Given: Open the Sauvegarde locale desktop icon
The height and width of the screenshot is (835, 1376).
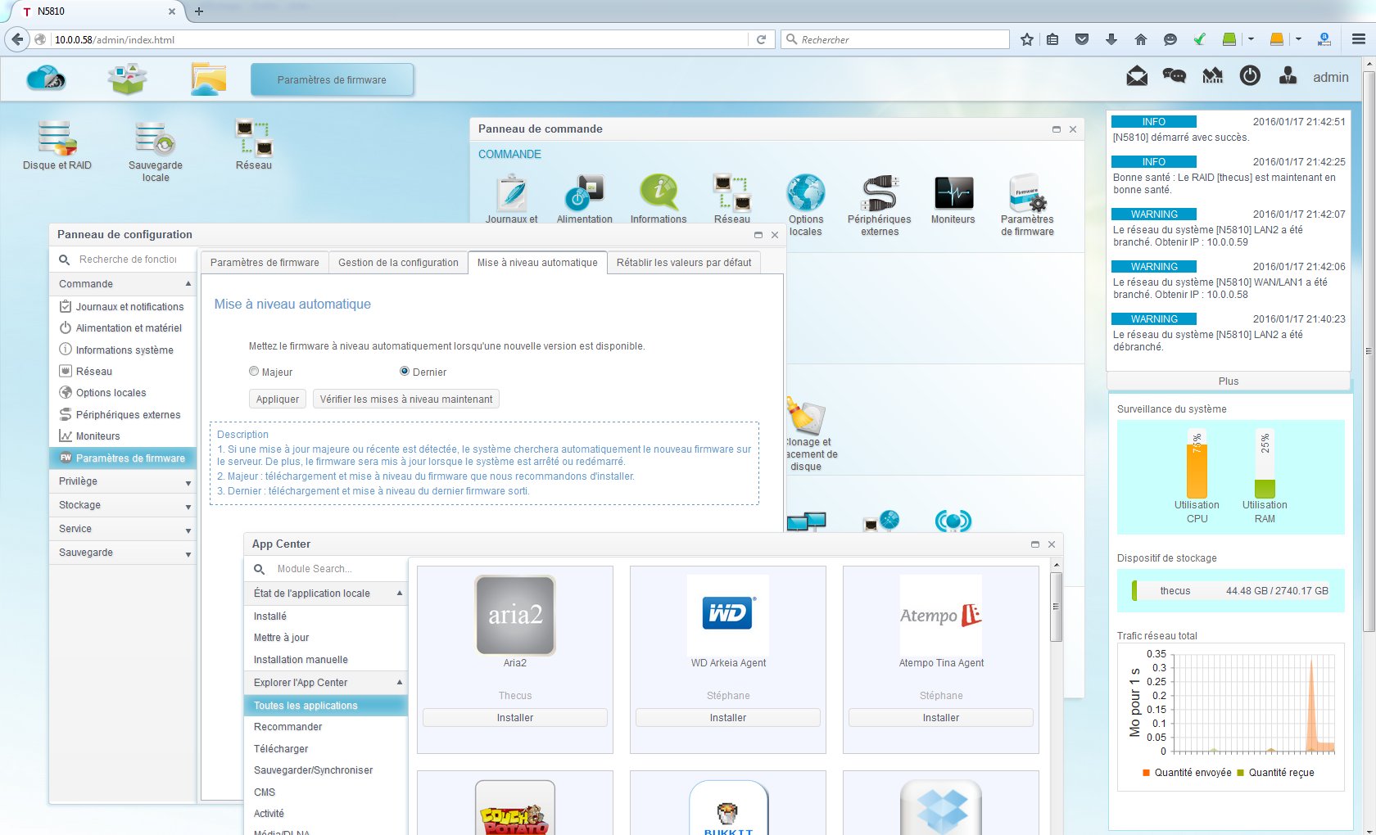Looking at the screenshot, I should 155,138.
